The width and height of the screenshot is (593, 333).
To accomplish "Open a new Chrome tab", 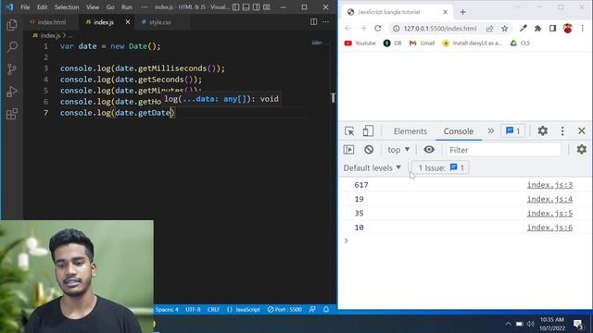I will coord(462,12).
